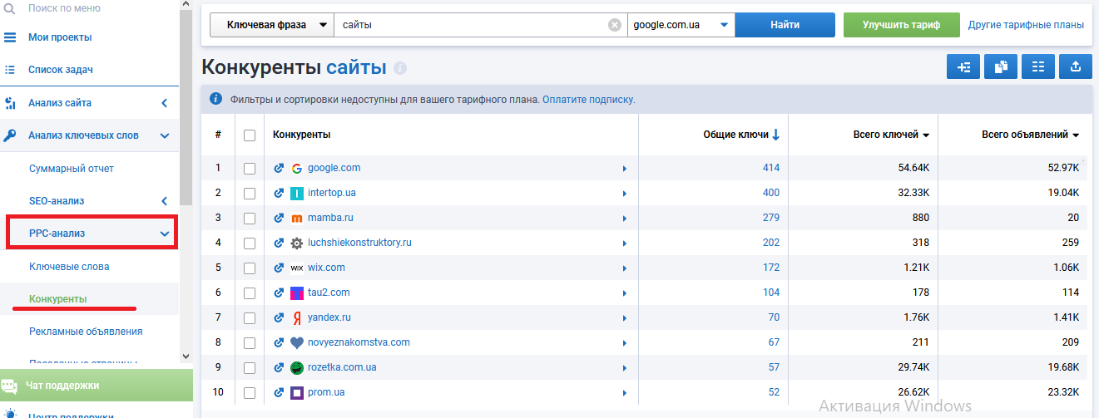Open external link icon for google.com
Image resolution: width=1099 pixels, height=418 pixels.
click(279, 168)
